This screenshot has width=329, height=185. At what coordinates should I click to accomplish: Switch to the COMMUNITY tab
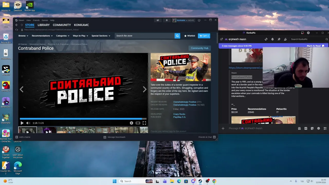[62, 25]
